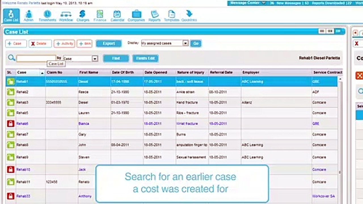Select the claim number 123456 cell

[61, 182]
